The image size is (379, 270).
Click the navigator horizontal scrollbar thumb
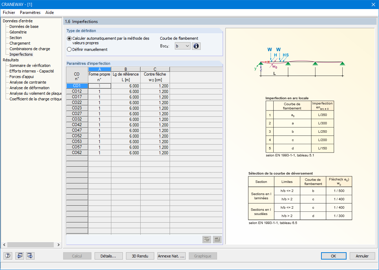[x=30, y=245]
